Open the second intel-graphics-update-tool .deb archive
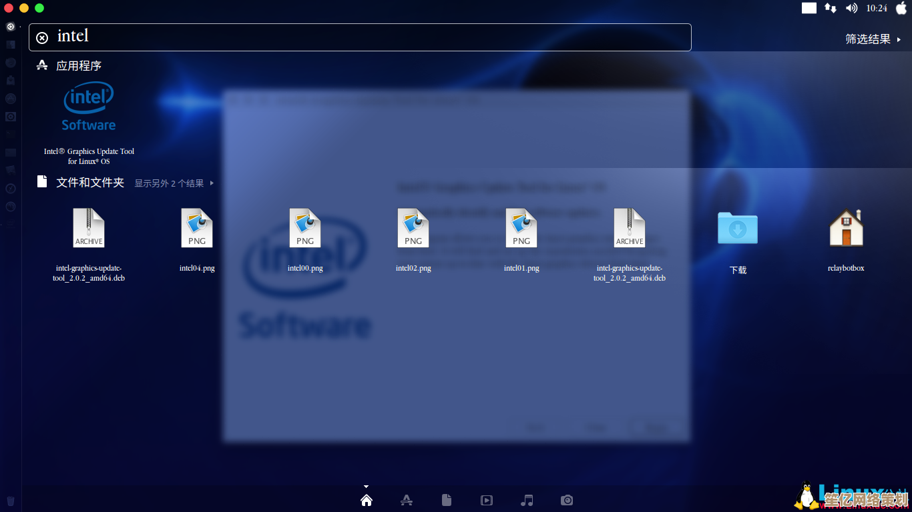This screenshot has height=512, width=912. [630, 245]
